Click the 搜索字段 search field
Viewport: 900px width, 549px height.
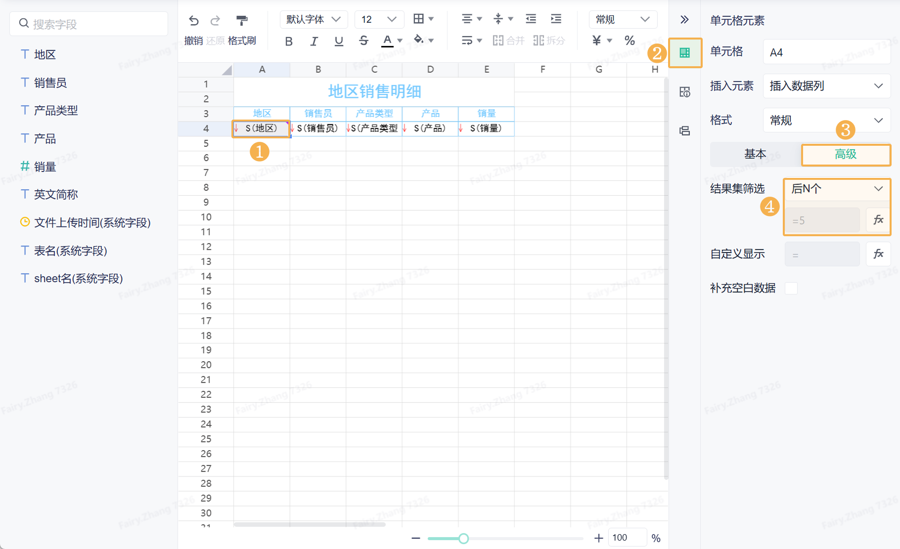coord(89,24)
